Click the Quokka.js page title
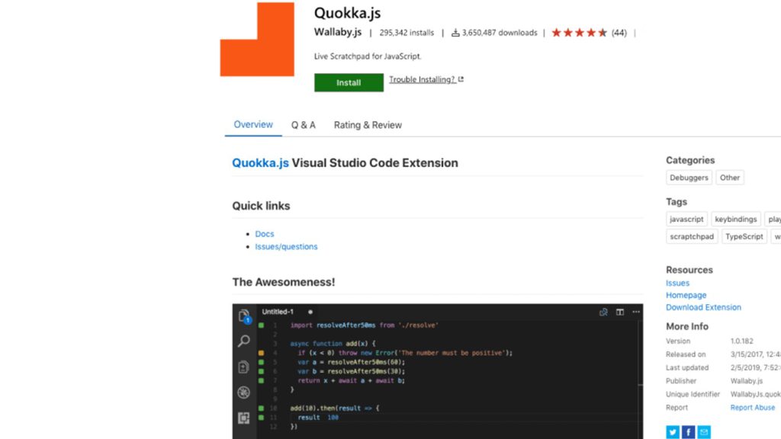 pos(347,13)
